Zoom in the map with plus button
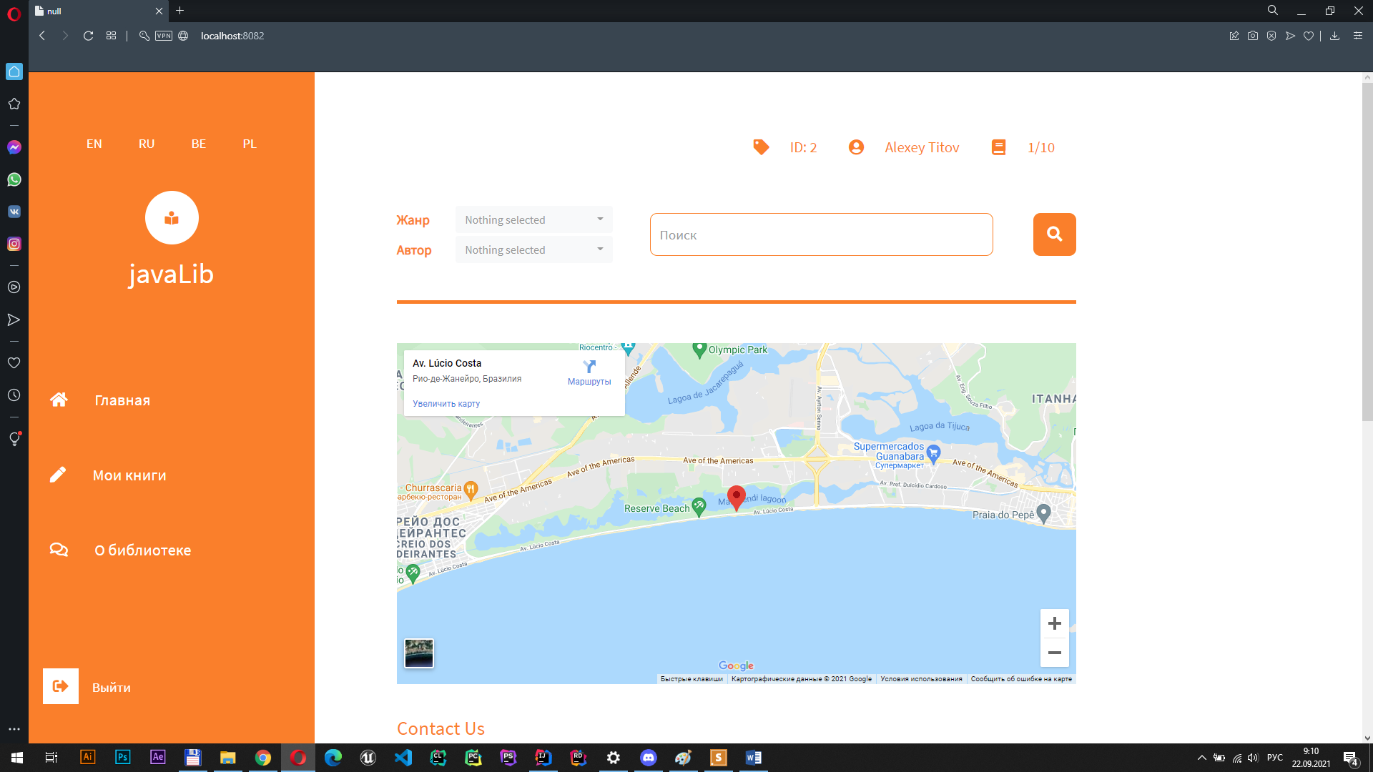 coord(1054,623)
